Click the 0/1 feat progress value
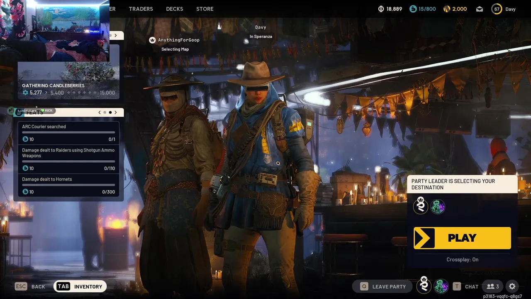Viewport: 531px width, 299px height. click(112, 139)
